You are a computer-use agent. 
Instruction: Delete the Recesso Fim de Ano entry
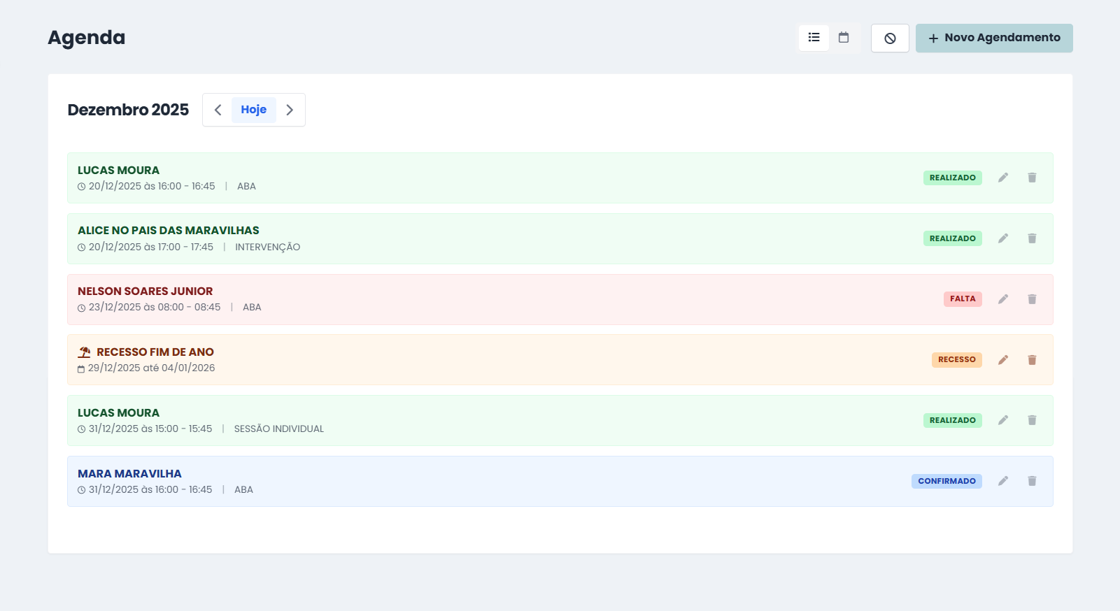click(x=1032, y=360)
